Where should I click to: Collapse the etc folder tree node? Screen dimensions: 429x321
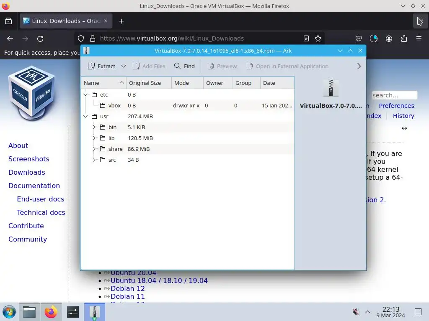pyautogui.click(x=85, y=95)
